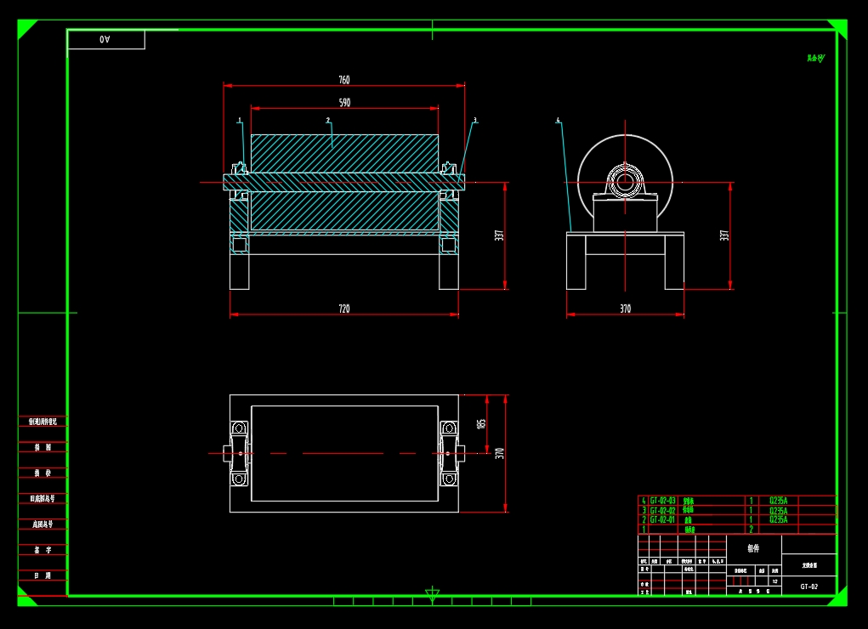Pick the 337 height dimension beside the front view
The image size is (868, 629).
tap(499, 235)
